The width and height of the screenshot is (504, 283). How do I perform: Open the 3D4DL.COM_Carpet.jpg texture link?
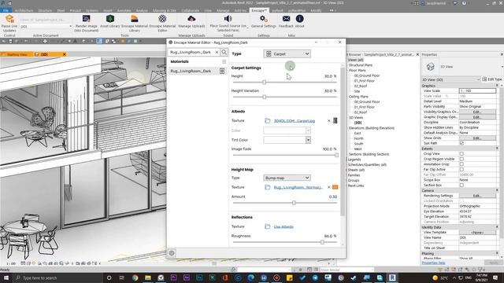(x=295, y=121)
